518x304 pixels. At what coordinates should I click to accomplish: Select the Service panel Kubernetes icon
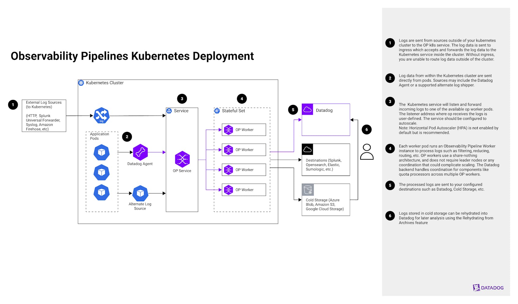pos(169,111)
